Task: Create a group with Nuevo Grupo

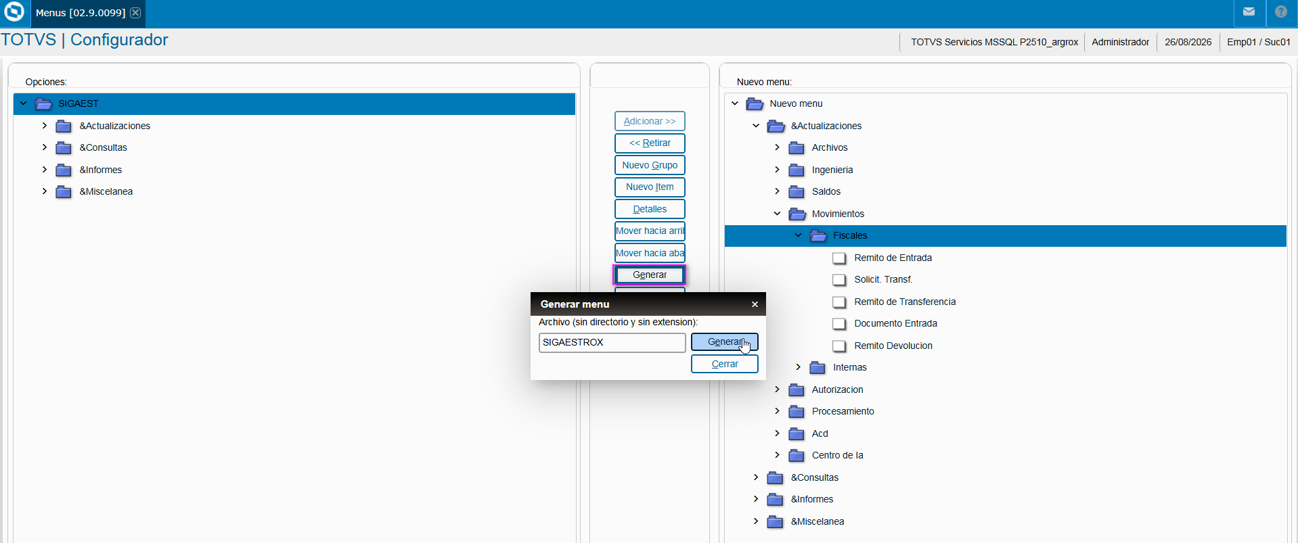Action: click(650, 165)
